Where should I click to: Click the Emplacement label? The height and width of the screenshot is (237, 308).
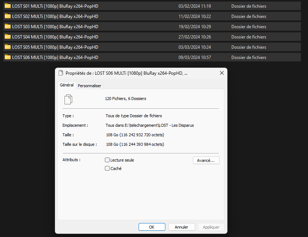[75, 125]
